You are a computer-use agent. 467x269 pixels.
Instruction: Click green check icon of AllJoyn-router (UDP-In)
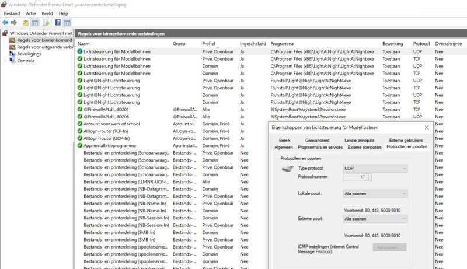80,138
